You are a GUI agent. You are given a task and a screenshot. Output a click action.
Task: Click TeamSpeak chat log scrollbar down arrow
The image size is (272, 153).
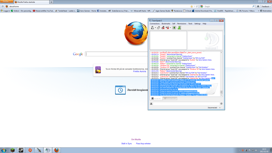[221, 95]
